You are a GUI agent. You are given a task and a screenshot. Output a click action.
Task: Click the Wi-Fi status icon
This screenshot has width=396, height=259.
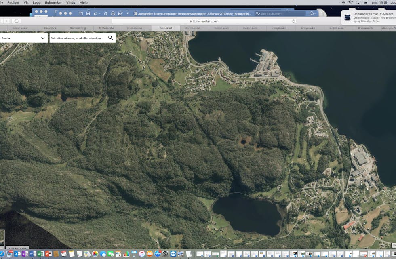coord(351,2)
